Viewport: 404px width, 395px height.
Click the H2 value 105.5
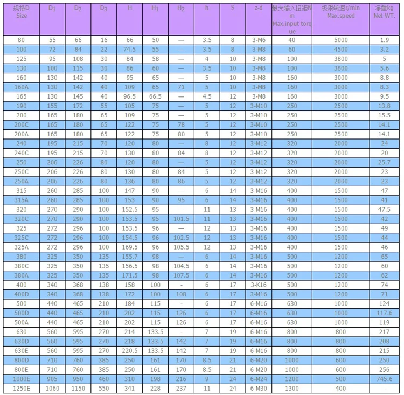click(x=181, y=247)
